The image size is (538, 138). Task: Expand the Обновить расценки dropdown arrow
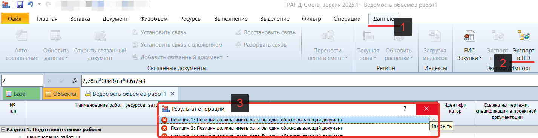point(412,58)
